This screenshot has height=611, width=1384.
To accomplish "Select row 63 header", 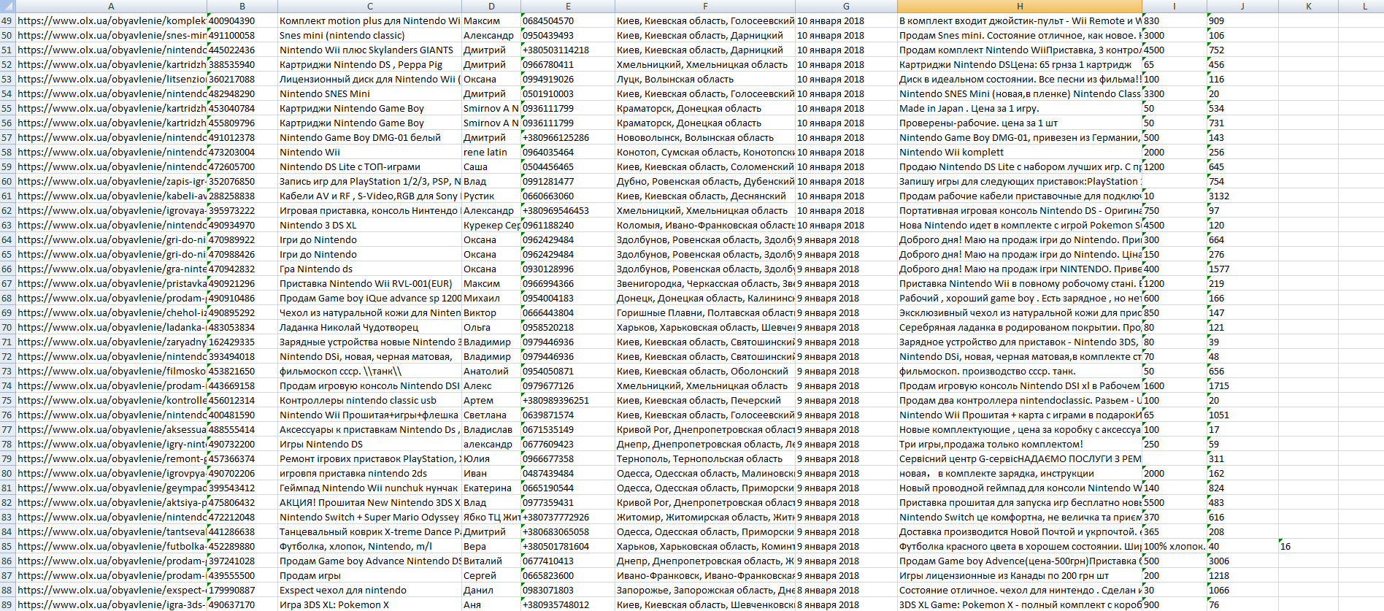I will coord(7,225).
